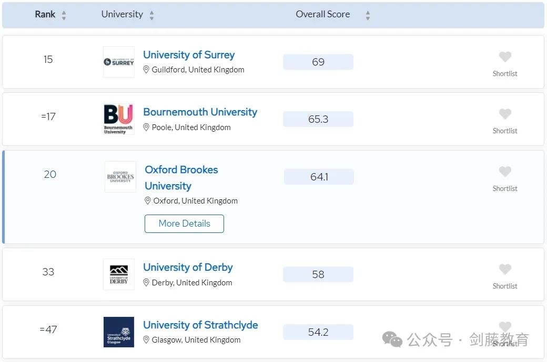Viewport: 547px width, 362px height.
Task: Sort by Overall Score arrows
Action: (368, 15)
